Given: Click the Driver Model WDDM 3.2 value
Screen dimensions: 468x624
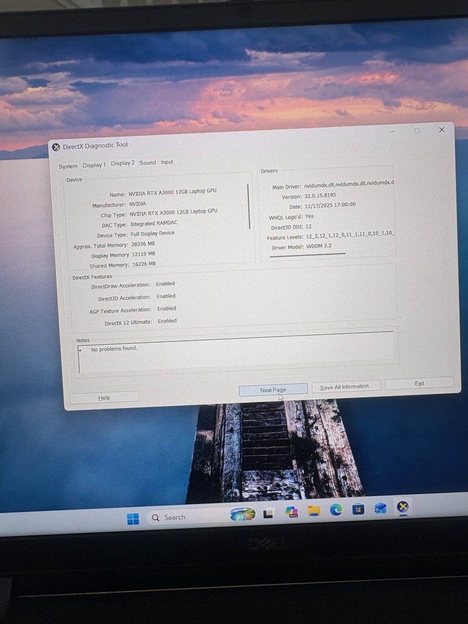Looking at the screenshot, I should pyautogui.click(x=319, y=246).
